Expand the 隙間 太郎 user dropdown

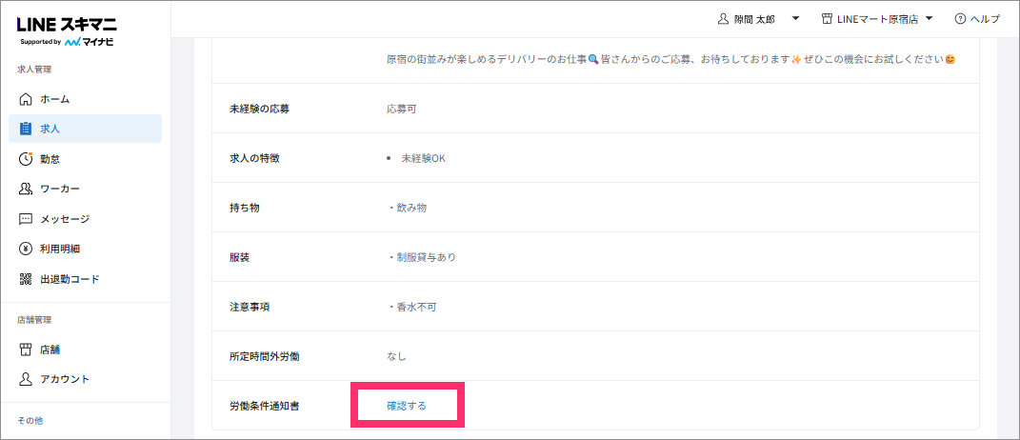tap(795, 19)
